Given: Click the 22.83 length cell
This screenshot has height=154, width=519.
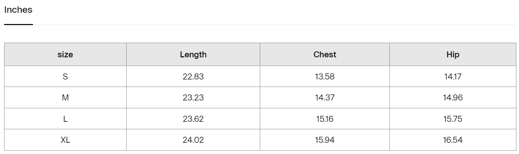Looking at the screenshot, I should 193,77.
